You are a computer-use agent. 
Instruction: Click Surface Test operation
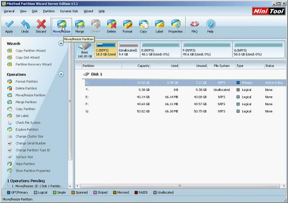[24, 157]
